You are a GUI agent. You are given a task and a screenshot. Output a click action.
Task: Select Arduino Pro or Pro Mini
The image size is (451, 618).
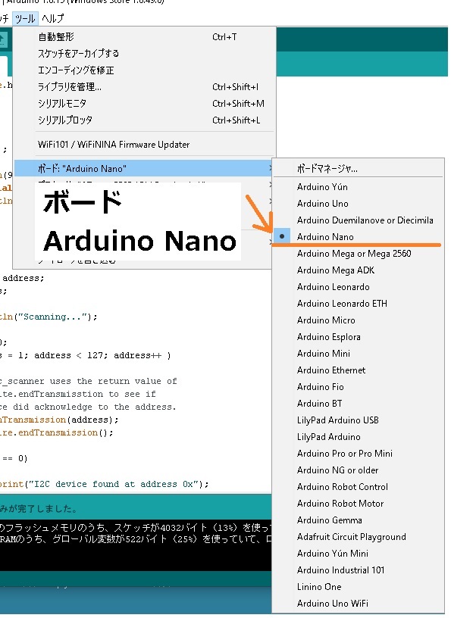pos(359,453)
